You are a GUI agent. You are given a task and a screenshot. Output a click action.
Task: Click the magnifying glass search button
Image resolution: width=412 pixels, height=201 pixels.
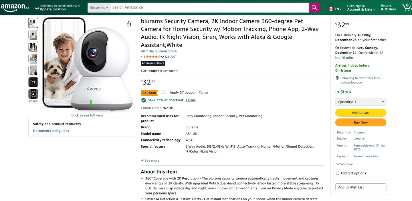tap(314, 7)
